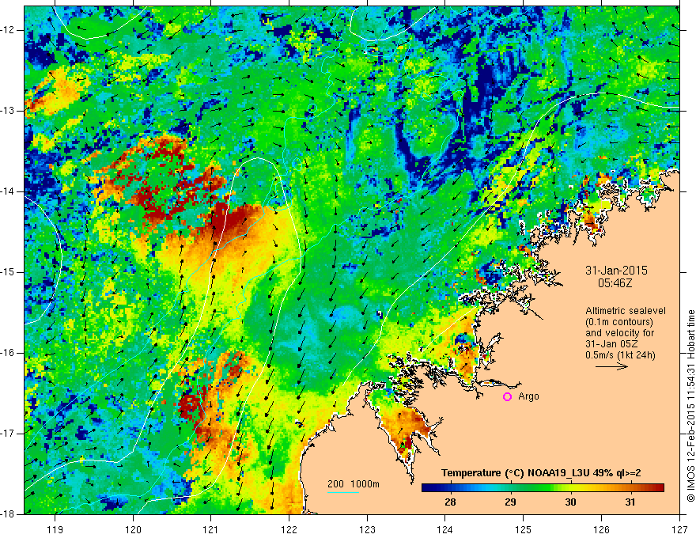Click the '-18' latitude axis label

(x=9, y=514)
